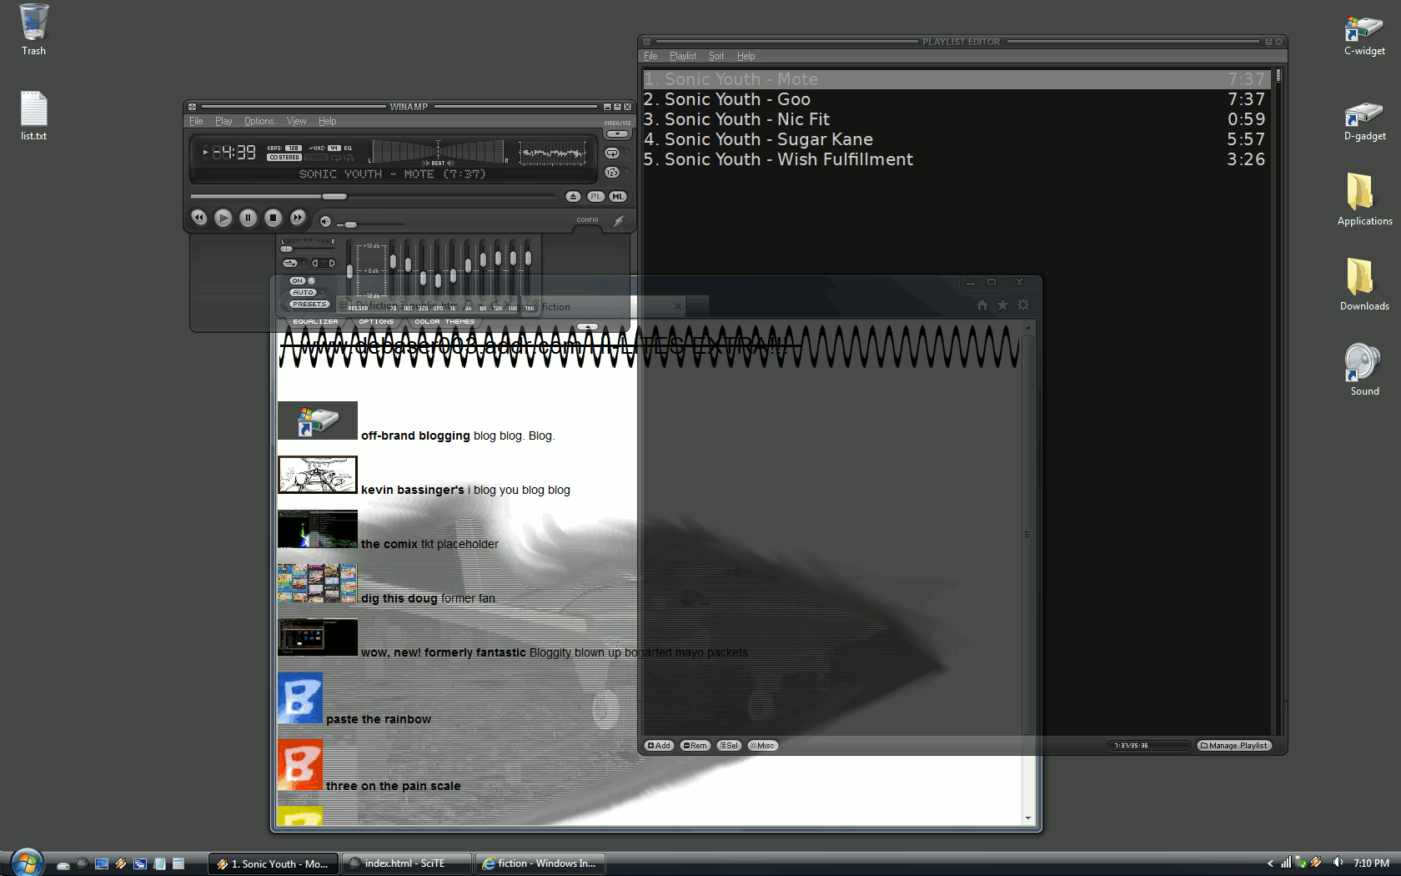Toggle the PL playlist editor button
Viewport: 1401px width, 876px height.
click(595, 197)
